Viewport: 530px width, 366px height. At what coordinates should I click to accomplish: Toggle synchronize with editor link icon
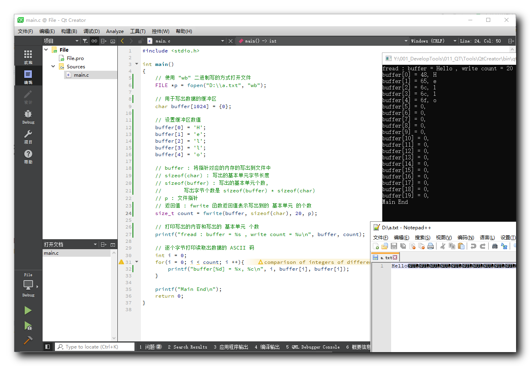[x=94, y=41]
